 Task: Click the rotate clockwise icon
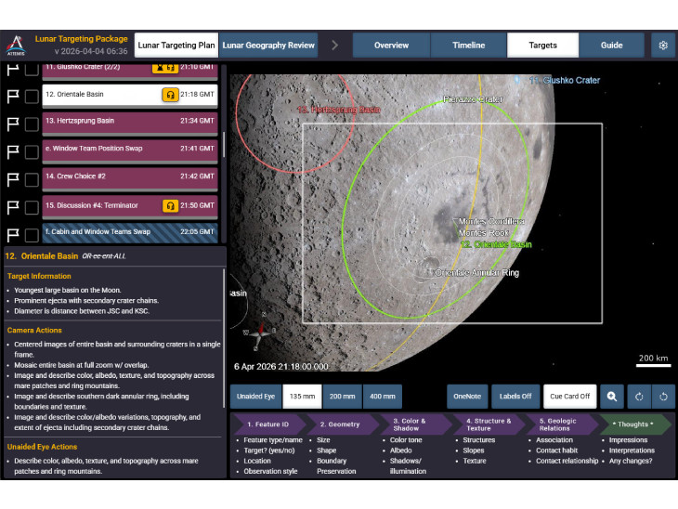[663, 397]
